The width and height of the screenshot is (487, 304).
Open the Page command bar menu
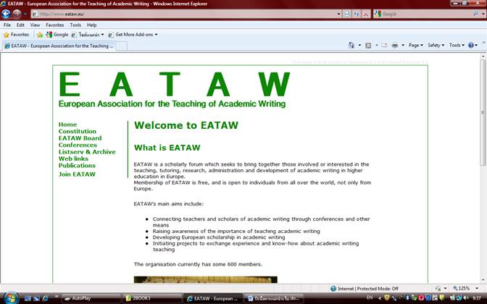415,46
